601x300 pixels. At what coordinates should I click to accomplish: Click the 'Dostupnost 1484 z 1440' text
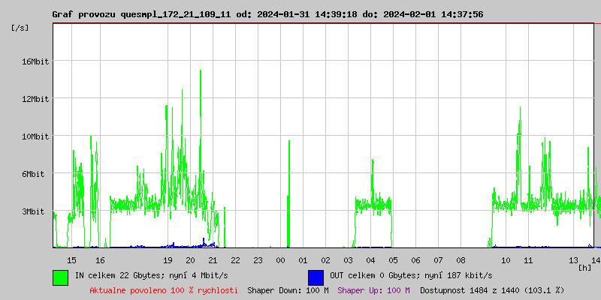470,290
